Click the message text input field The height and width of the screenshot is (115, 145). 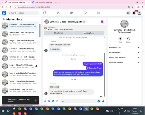pyautogui.click(x=79, y=101)
